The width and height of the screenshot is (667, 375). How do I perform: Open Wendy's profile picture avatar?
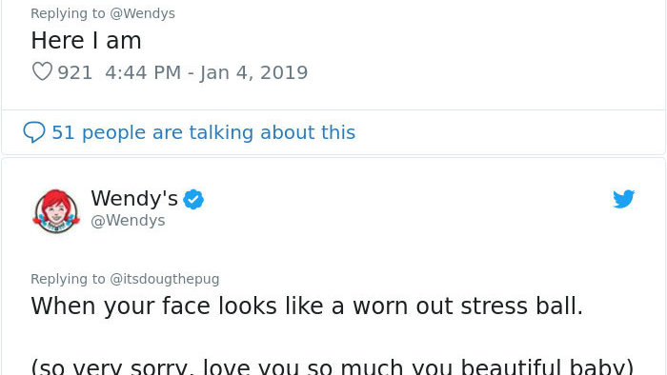[56, 211]
